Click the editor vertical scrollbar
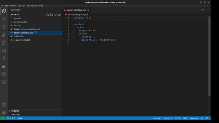 point(209,56)
